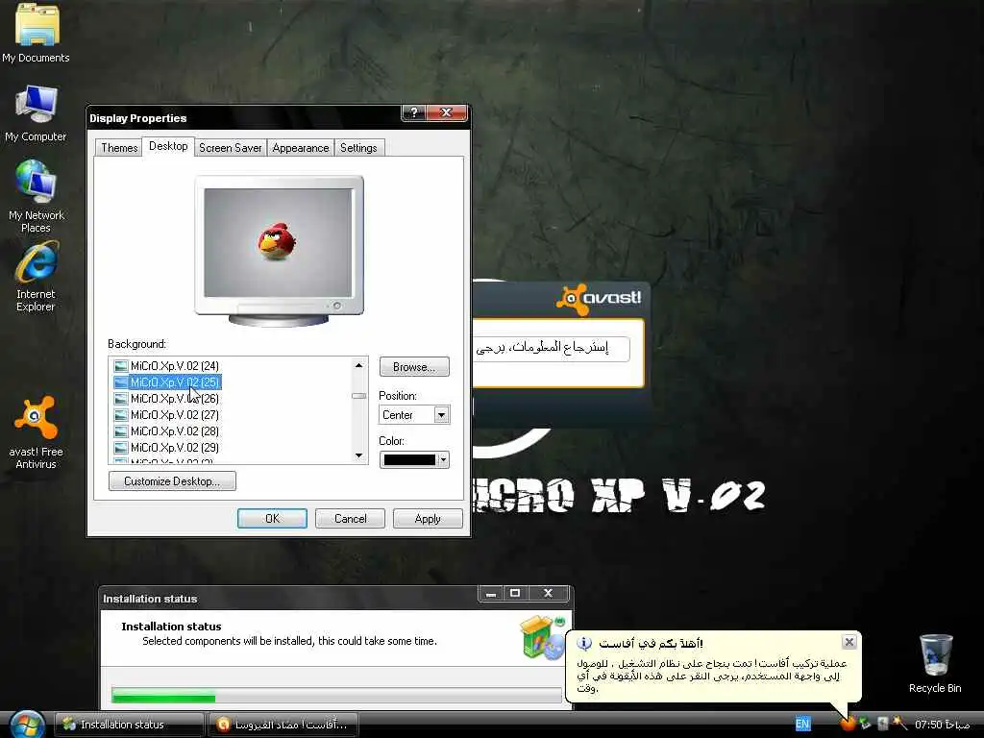The image size is (984, 738).
Task: Click the avast Arabic taskbar button
Action: pyautogui.click(x=283, y=725)
